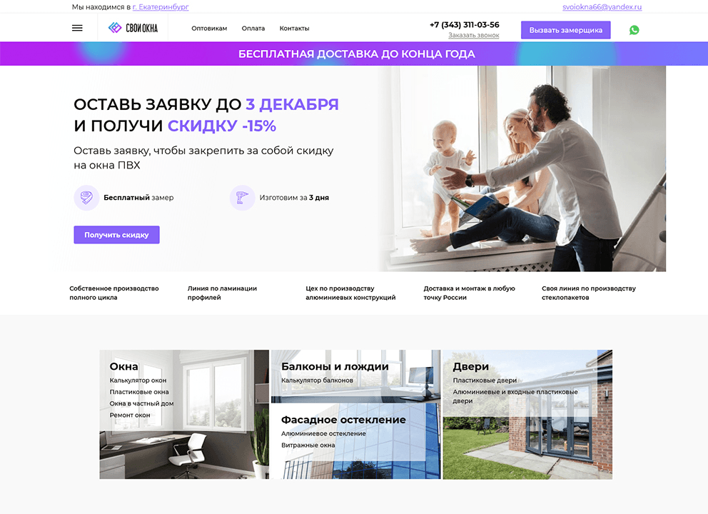Open Алюминиевое остекление link
This screenshot has width=708, height=514.
point(323,433)
